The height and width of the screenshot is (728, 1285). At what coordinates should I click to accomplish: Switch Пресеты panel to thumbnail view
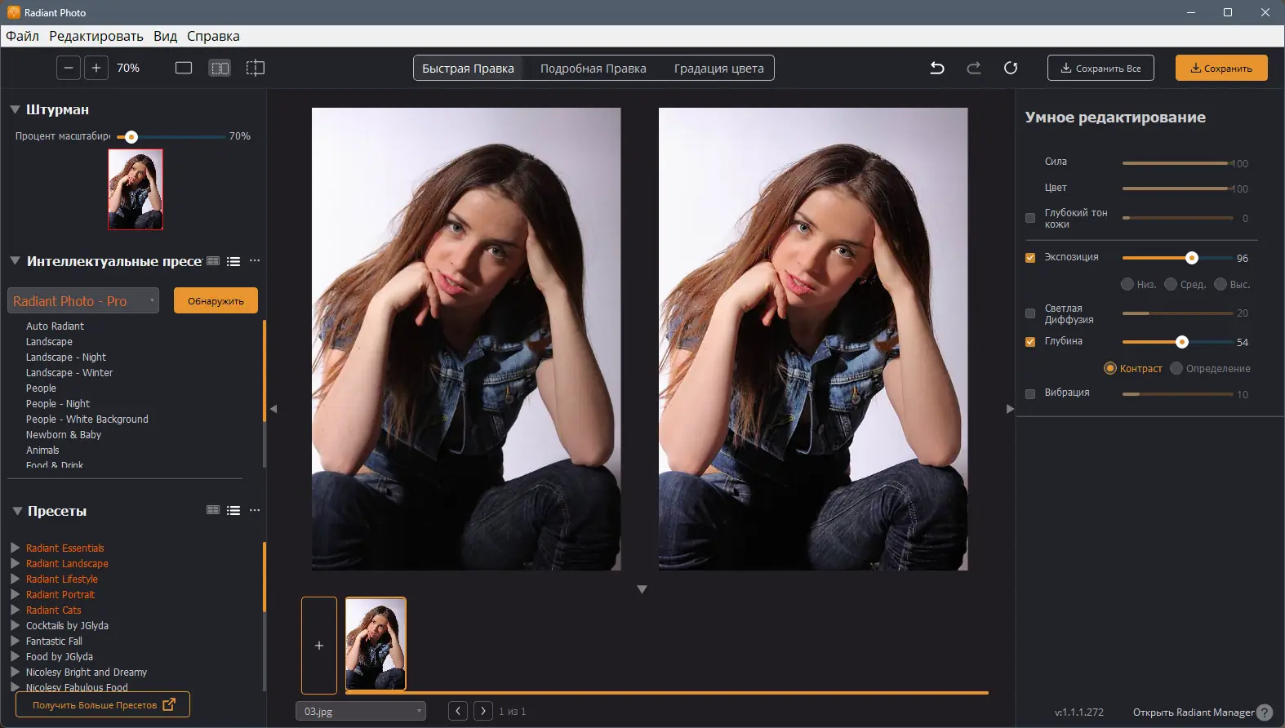tap(213, 510)
